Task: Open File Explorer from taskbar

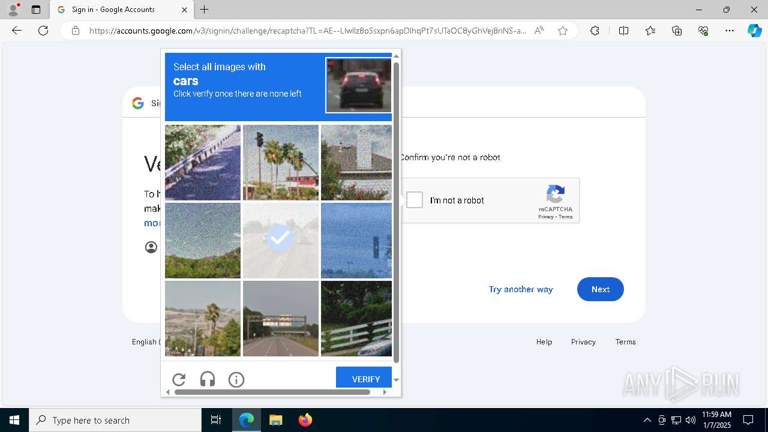Action: pos(275,420)
